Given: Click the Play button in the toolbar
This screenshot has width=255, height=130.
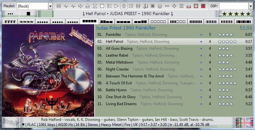Looking at the screenshot, I should (117, 6).
